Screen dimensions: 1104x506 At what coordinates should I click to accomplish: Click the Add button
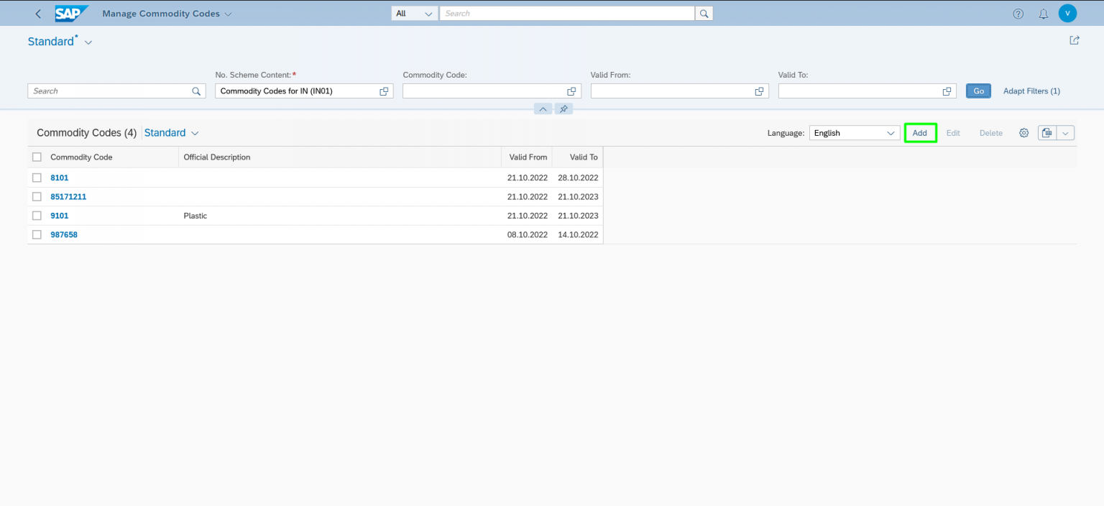click(920, 132)
